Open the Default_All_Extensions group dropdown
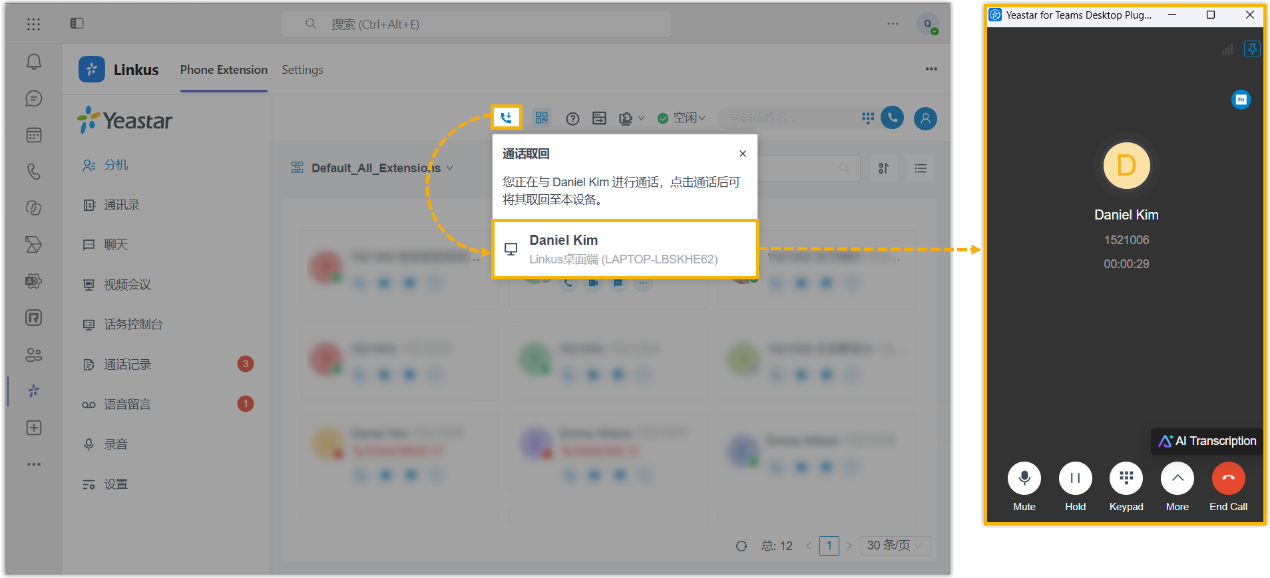 pos(372,168)
